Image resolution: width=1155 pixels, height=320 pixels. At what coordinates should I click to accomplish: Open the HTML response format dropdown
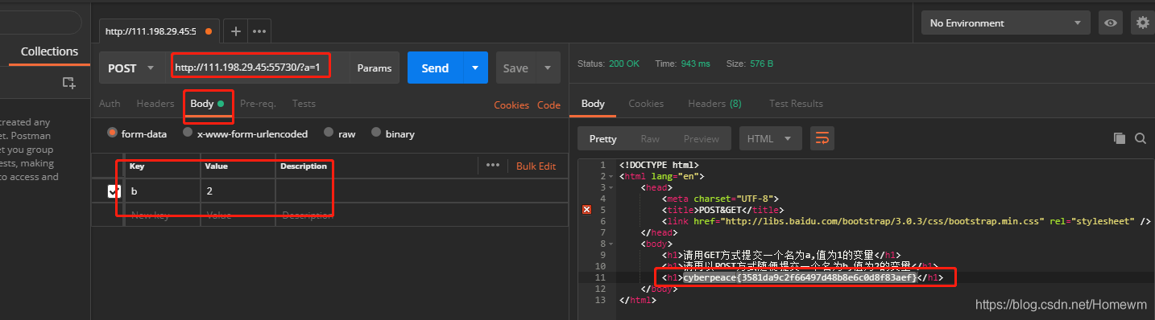click(x=770, y=138)
